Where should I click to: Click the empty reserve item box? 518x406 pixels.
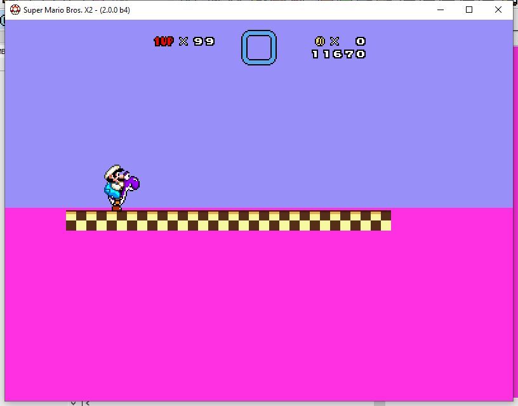pos(259,48)
